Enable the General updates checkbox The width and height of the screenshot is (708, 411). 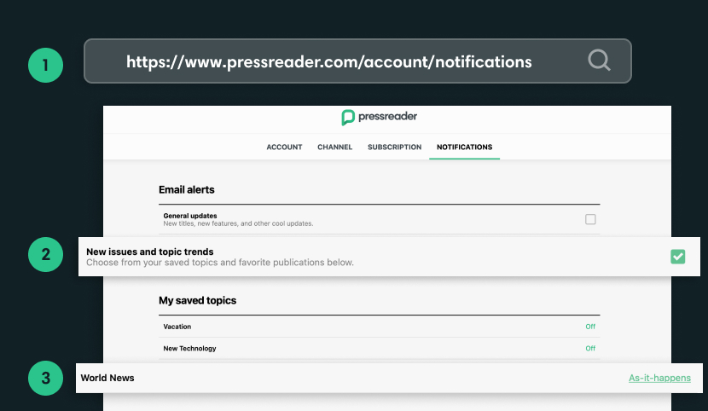[590, 219]
